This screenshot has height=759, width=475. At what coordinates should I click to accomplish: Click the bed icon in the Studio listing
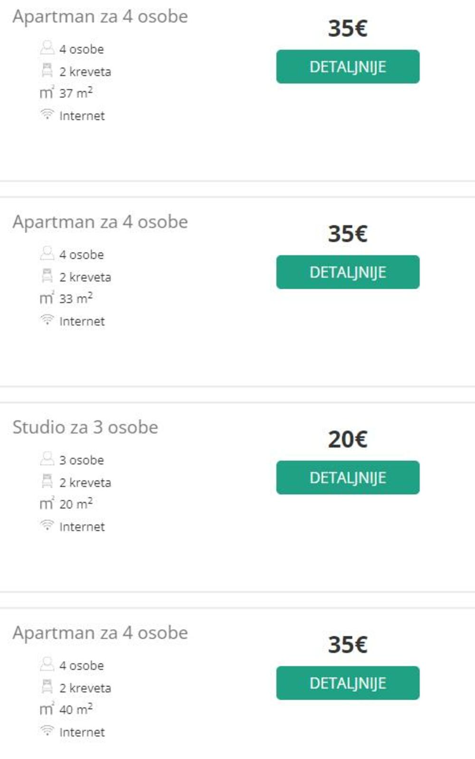(x=47, y=482)
